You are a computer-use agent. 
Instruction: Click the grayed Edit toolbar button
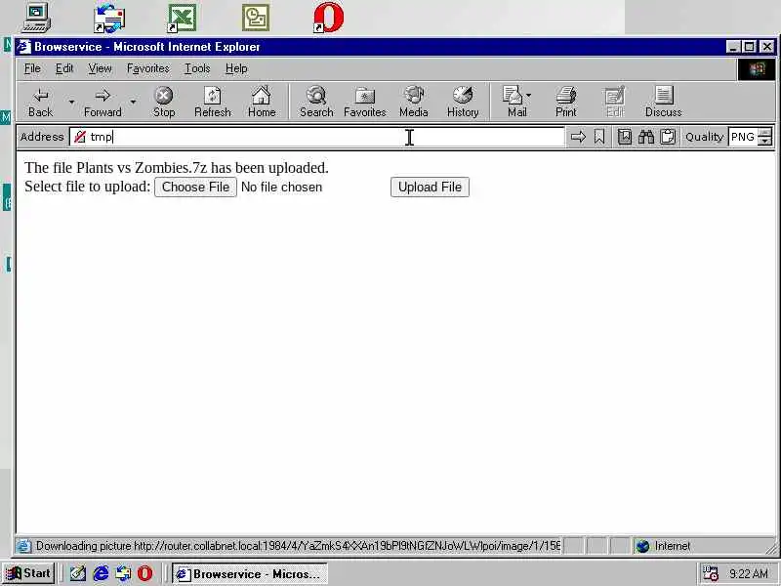click(x=614, y=103)
